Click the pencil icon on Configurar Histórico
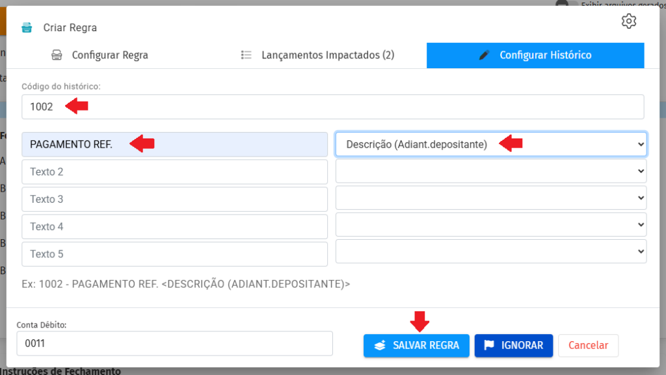This screenshot has width=666, height=375. (x=483, y=55)
